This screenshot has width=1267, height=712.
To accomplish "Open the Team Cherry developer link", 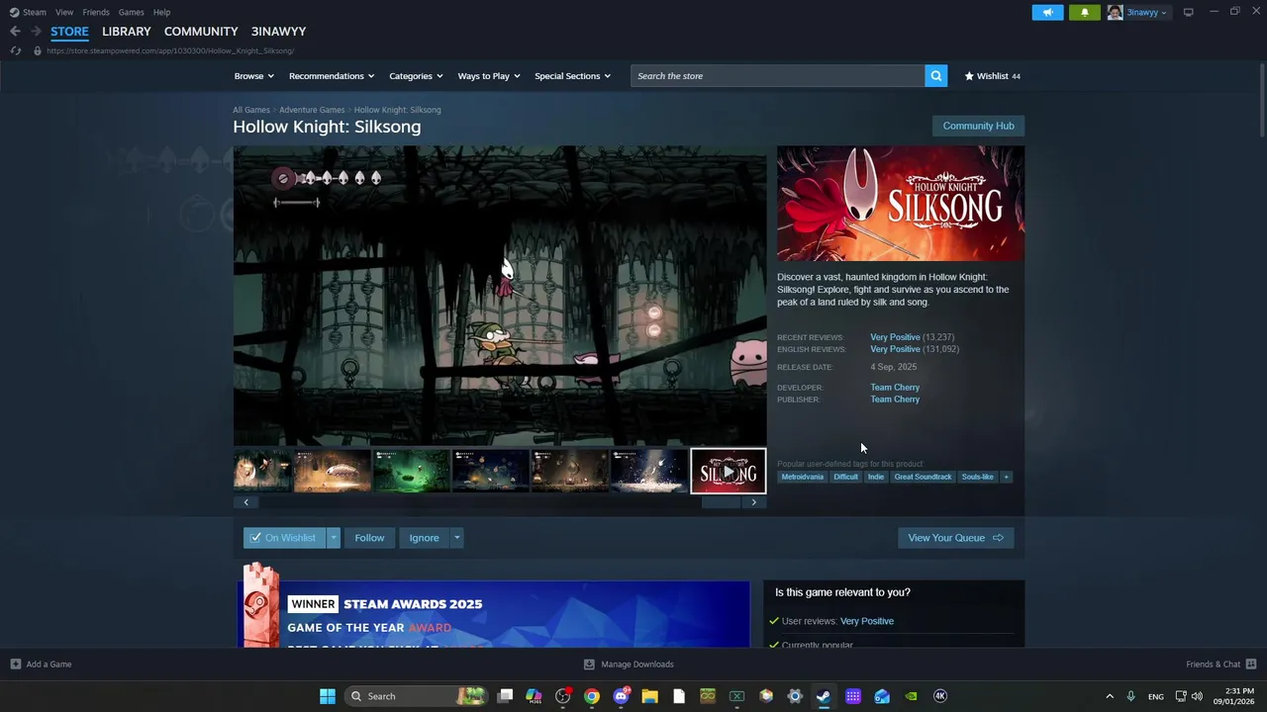I will pos(895,388).
